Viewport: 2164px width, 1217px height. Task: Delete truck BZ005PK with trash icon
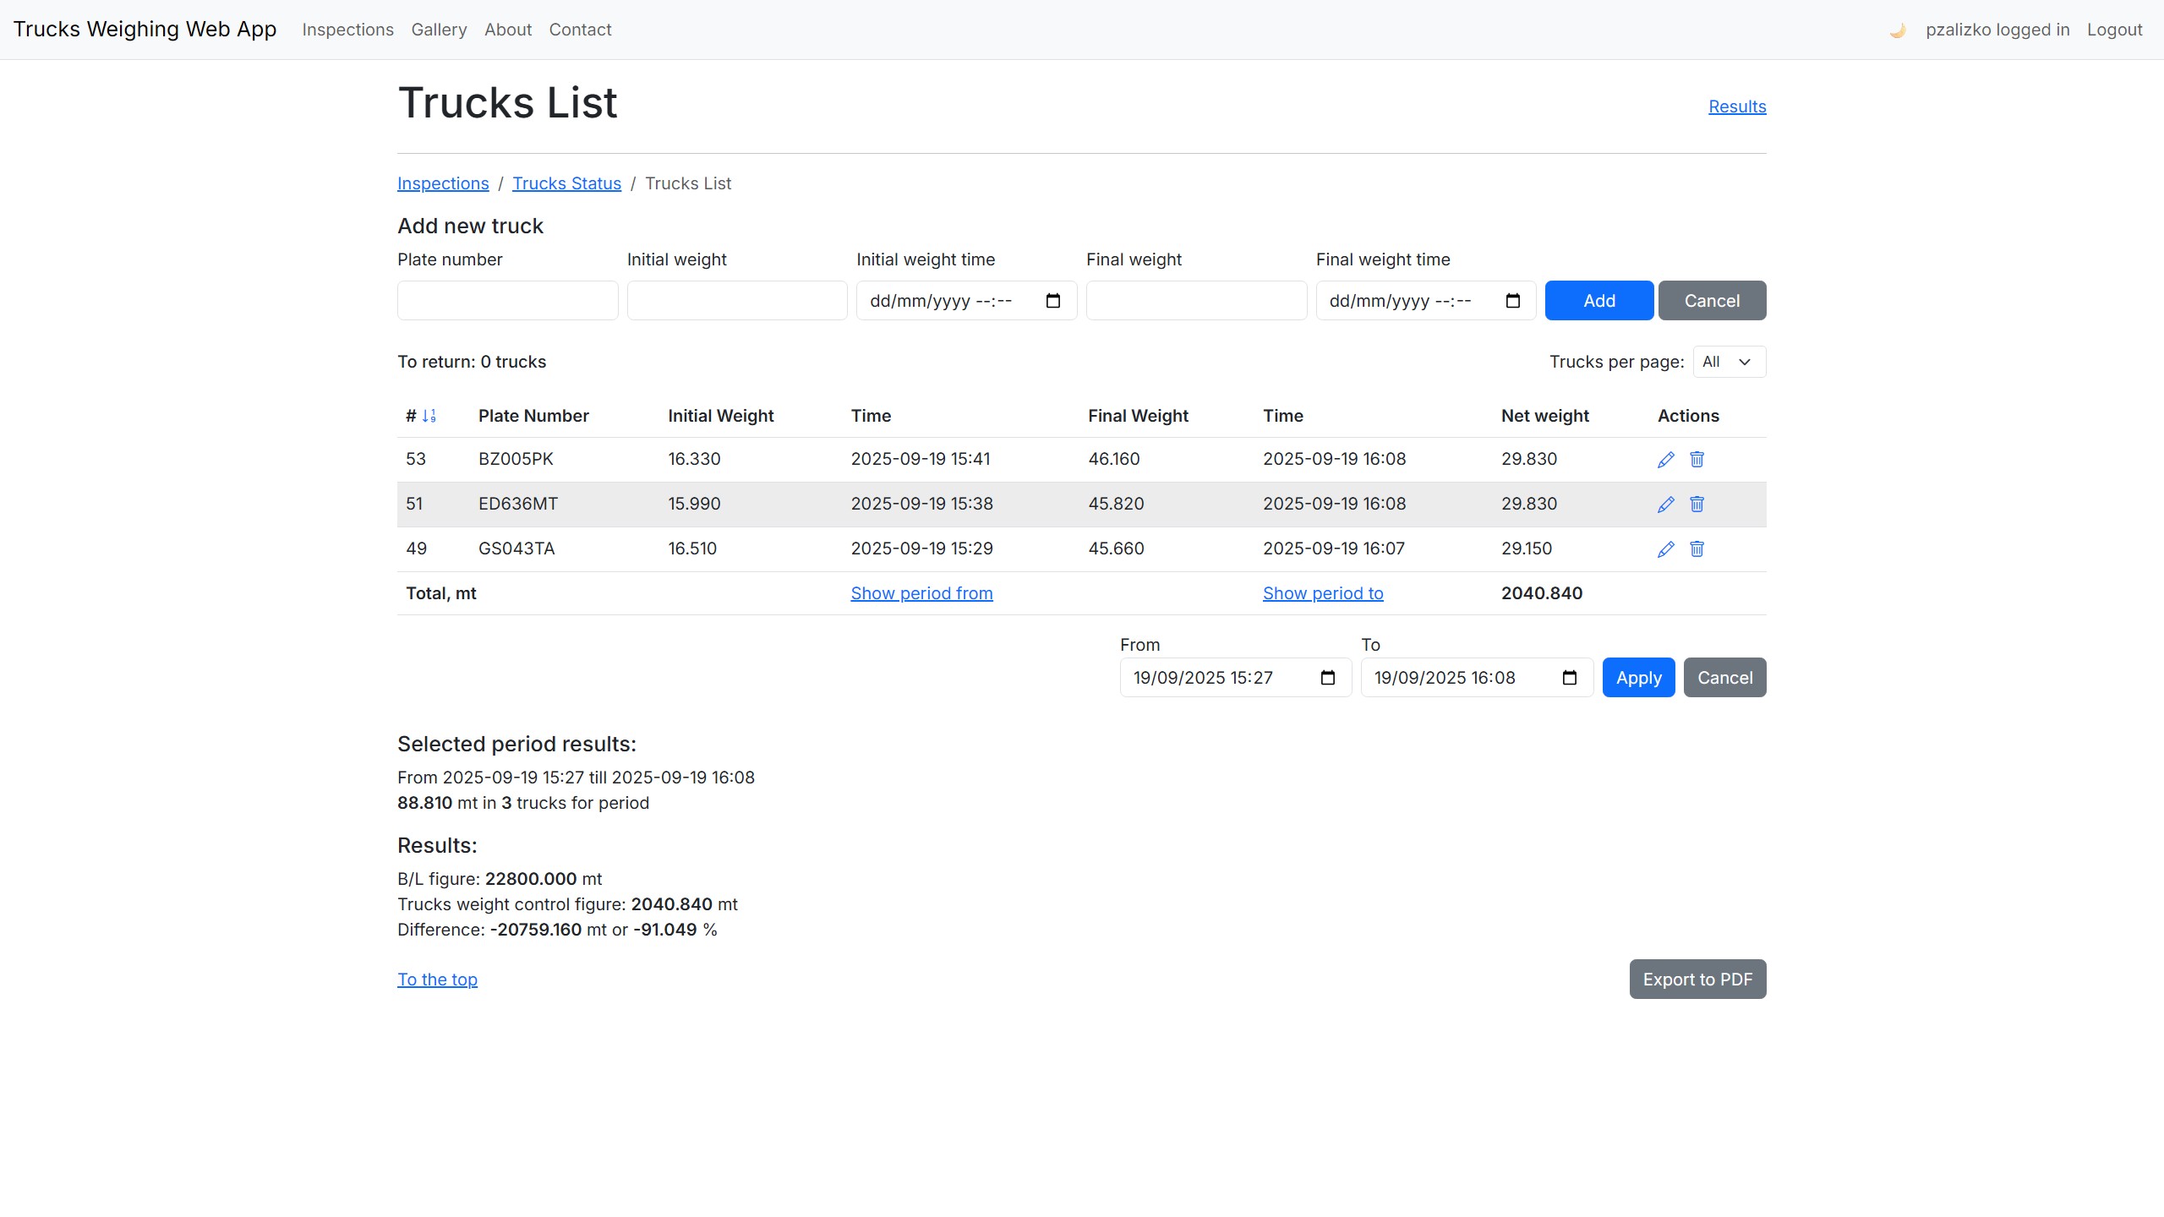tap(1697, 460)
